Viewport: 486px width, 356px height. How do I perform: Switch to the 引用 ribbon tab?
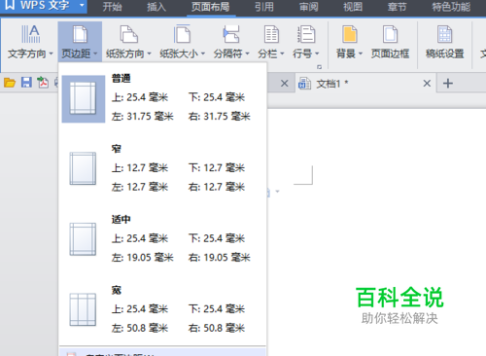pyautogui.click(x=264, y=7)
